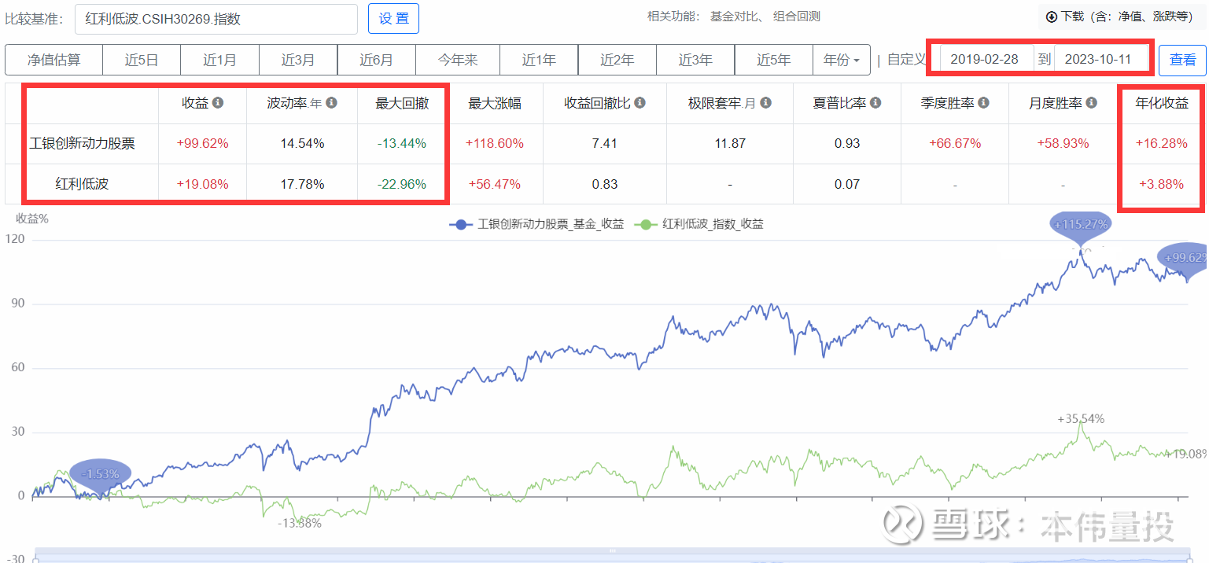Click the info icon next to 季度胜率
1209x563 pixels.
[x=983, y=103]
